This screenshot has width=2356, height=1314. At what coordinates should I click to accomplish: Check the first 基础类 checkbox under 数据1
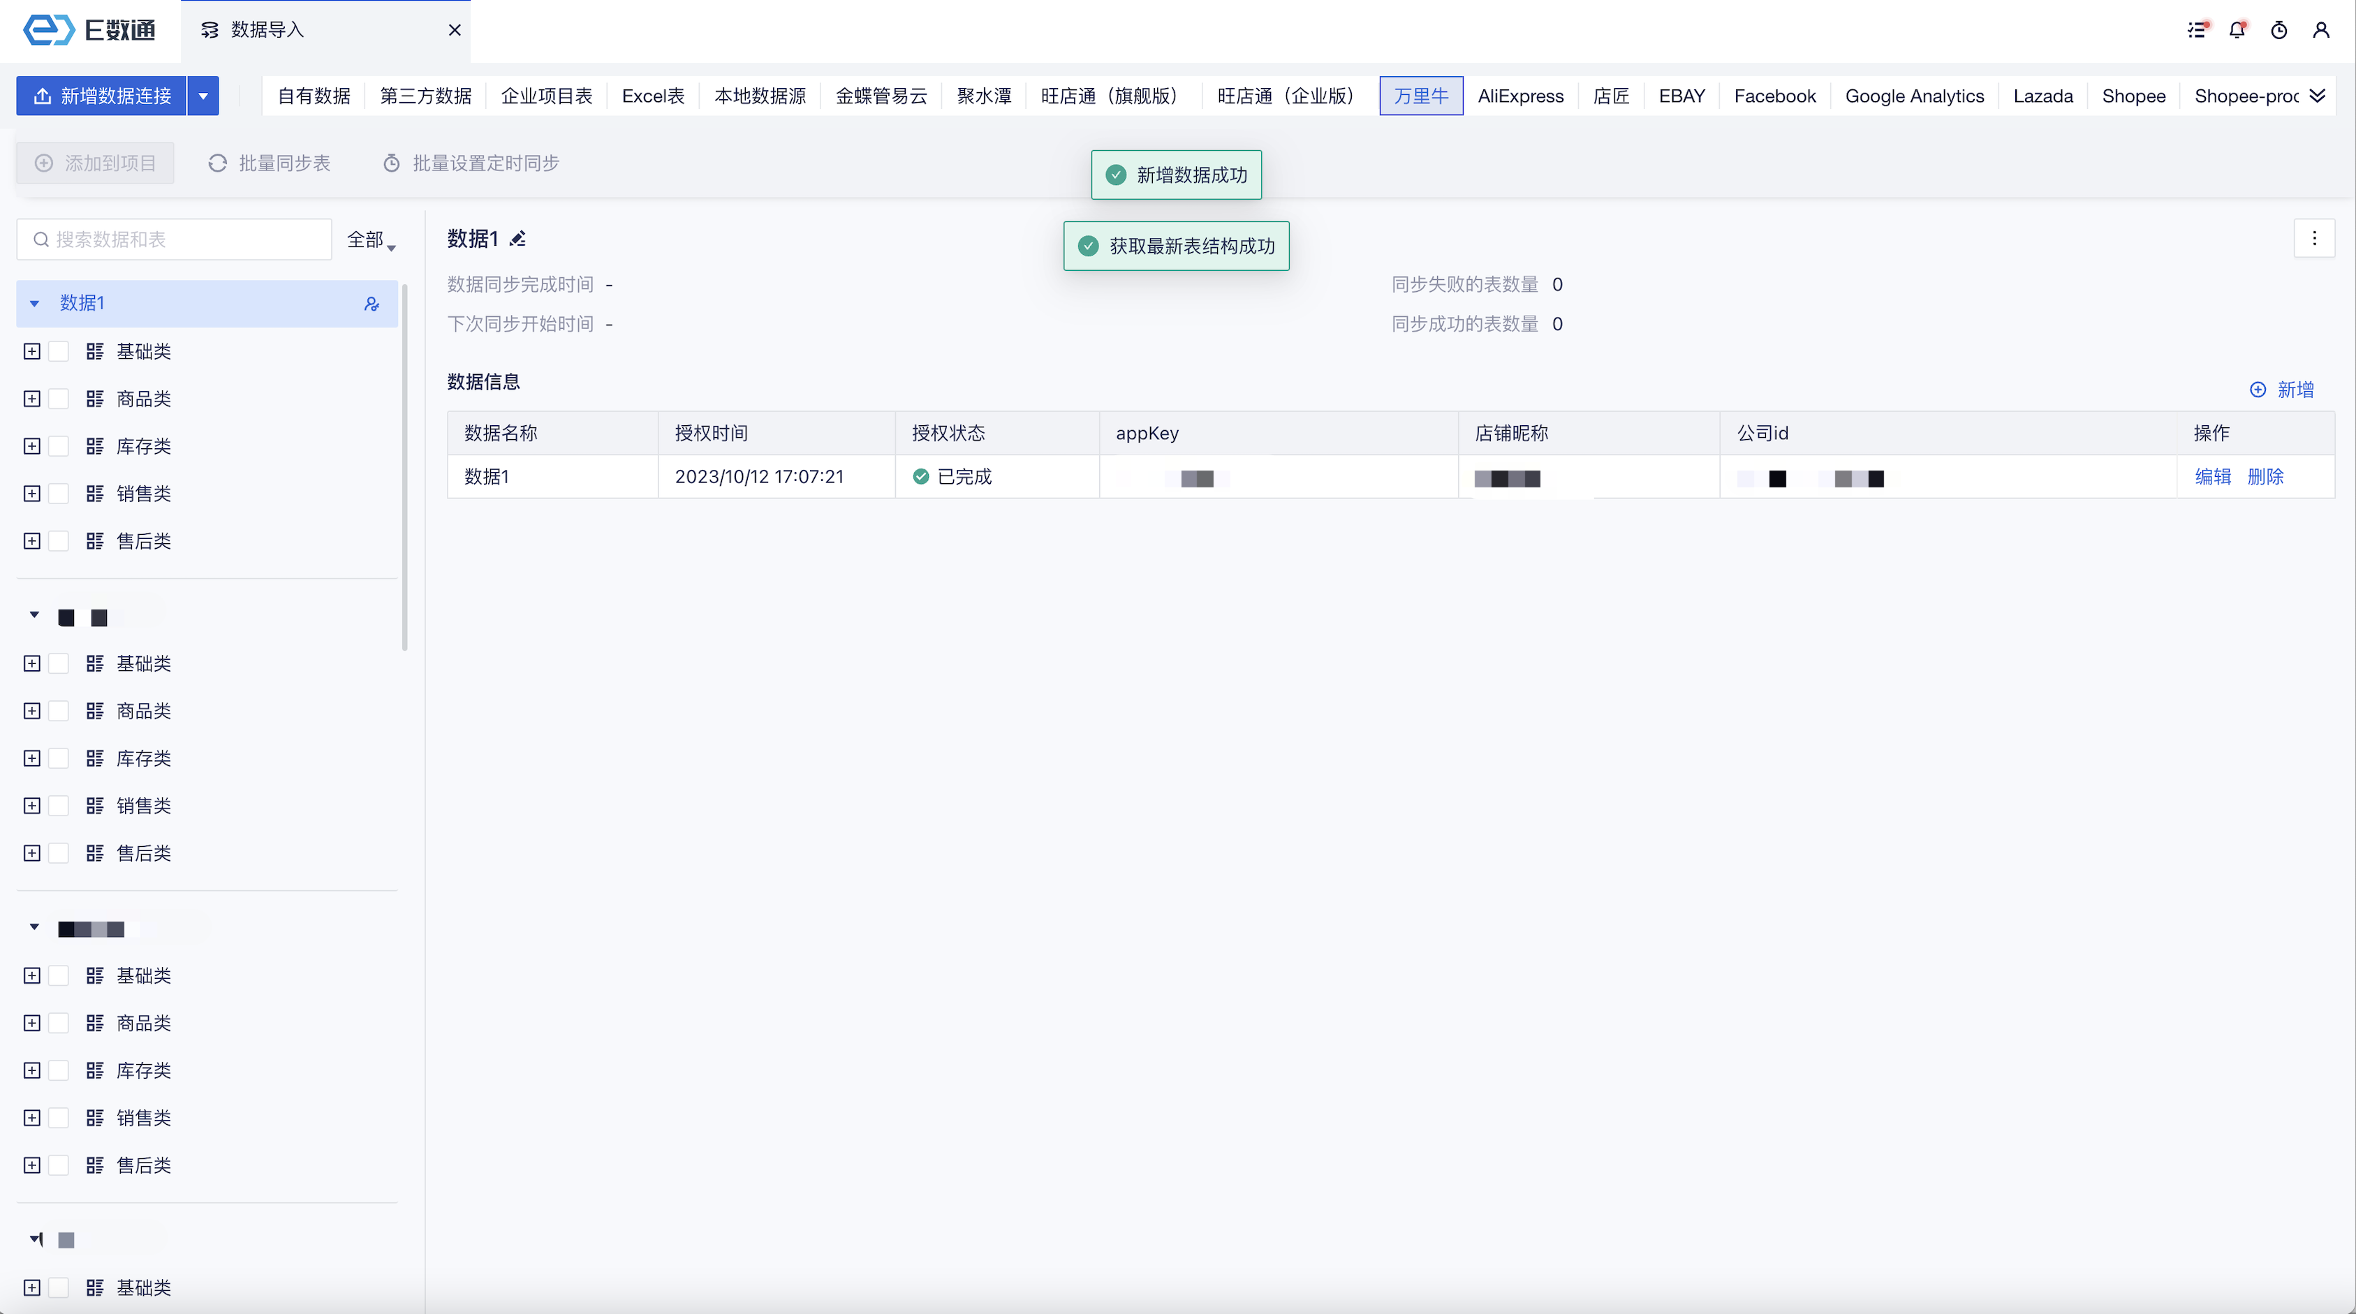coord(59,351)
